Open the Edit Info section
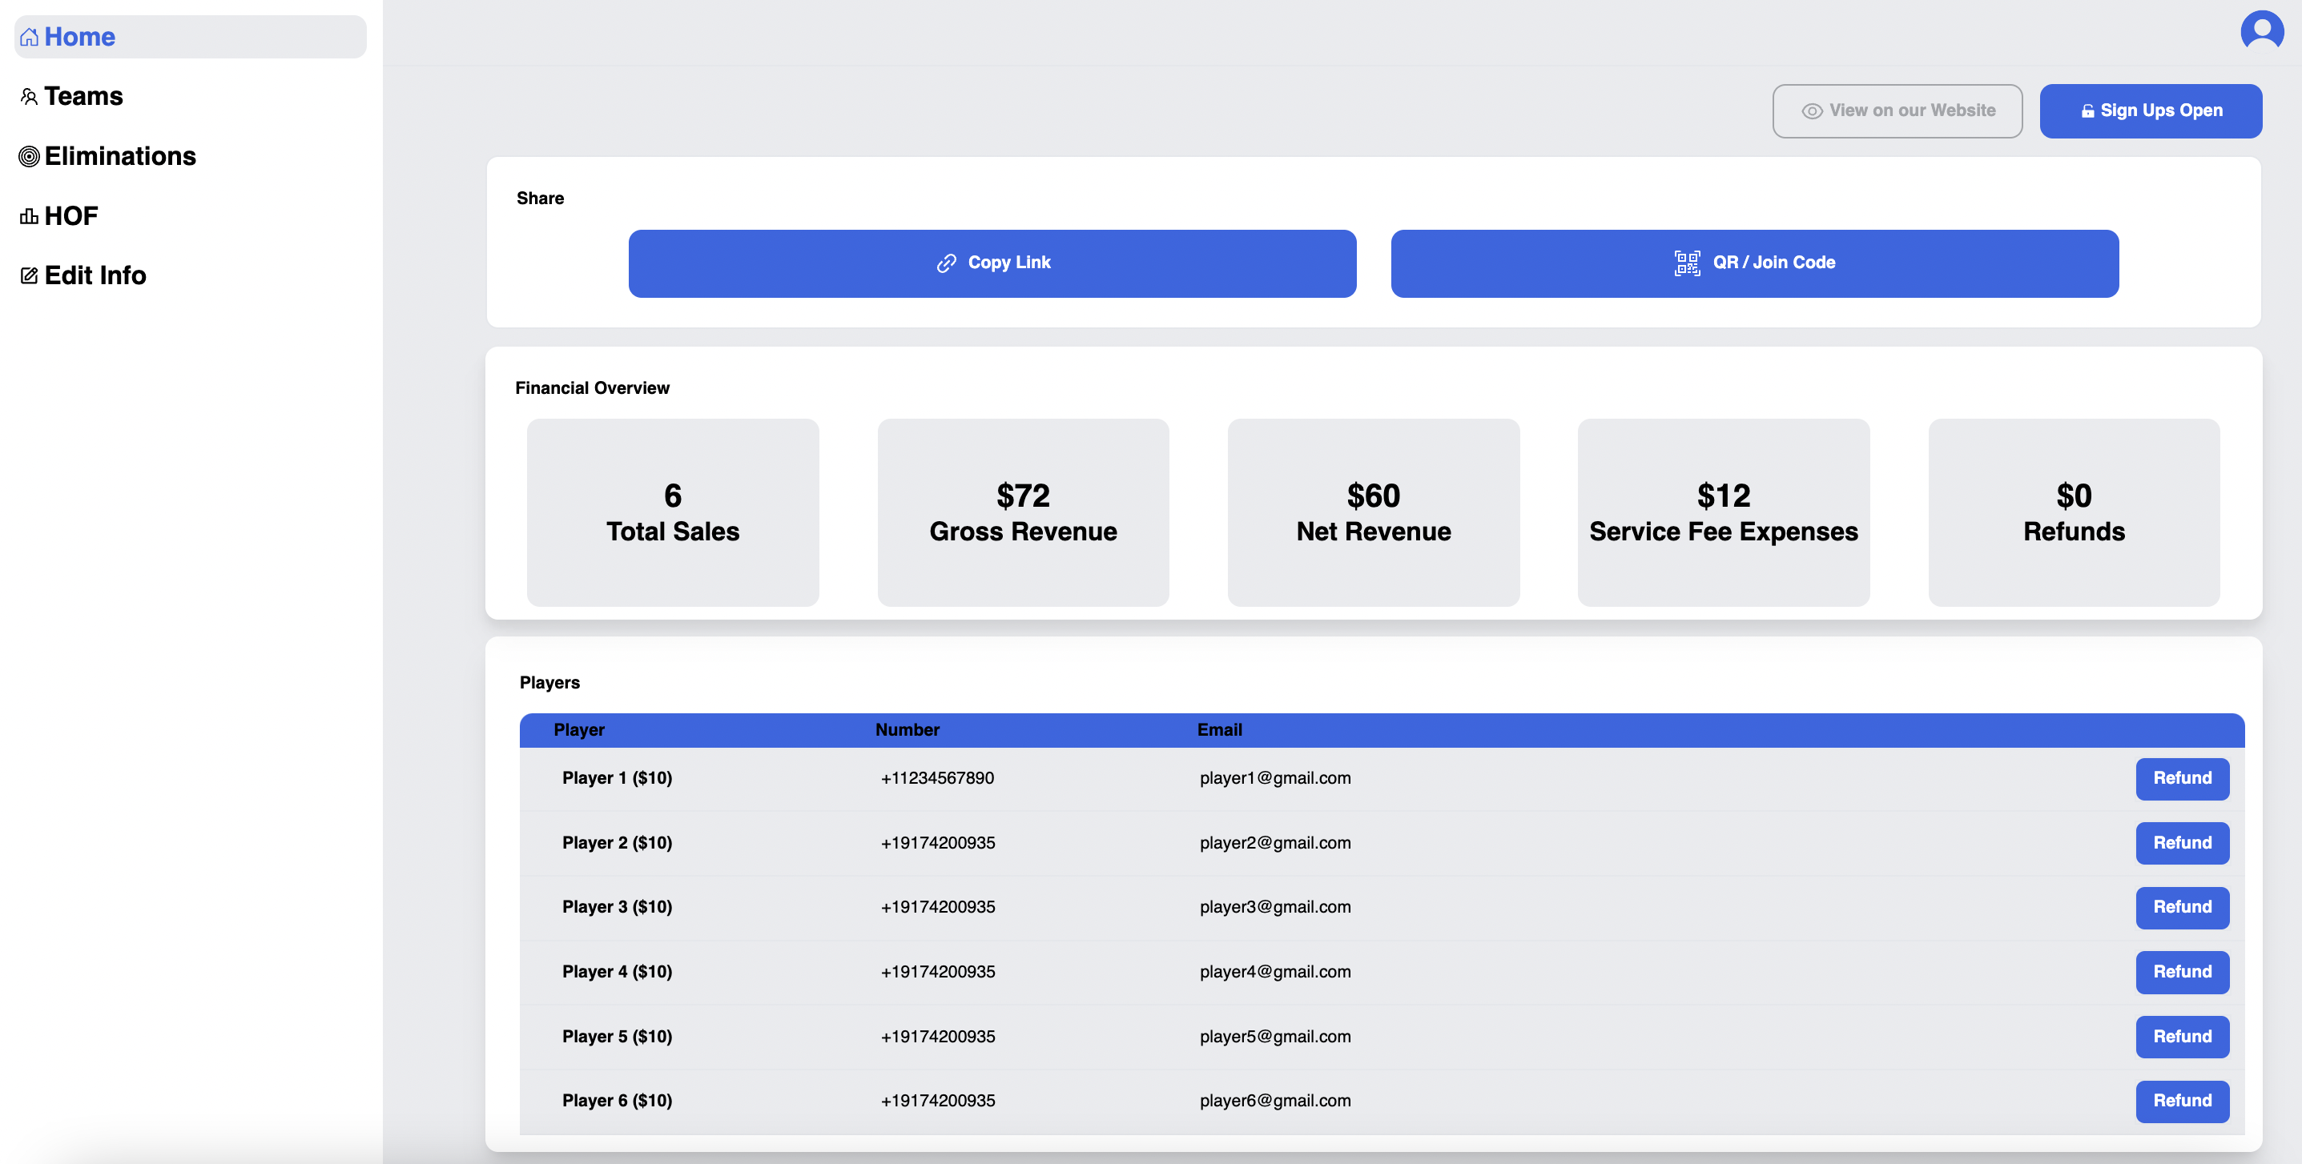Viewport: 2302px width, 1164px height. coord(83,275)
